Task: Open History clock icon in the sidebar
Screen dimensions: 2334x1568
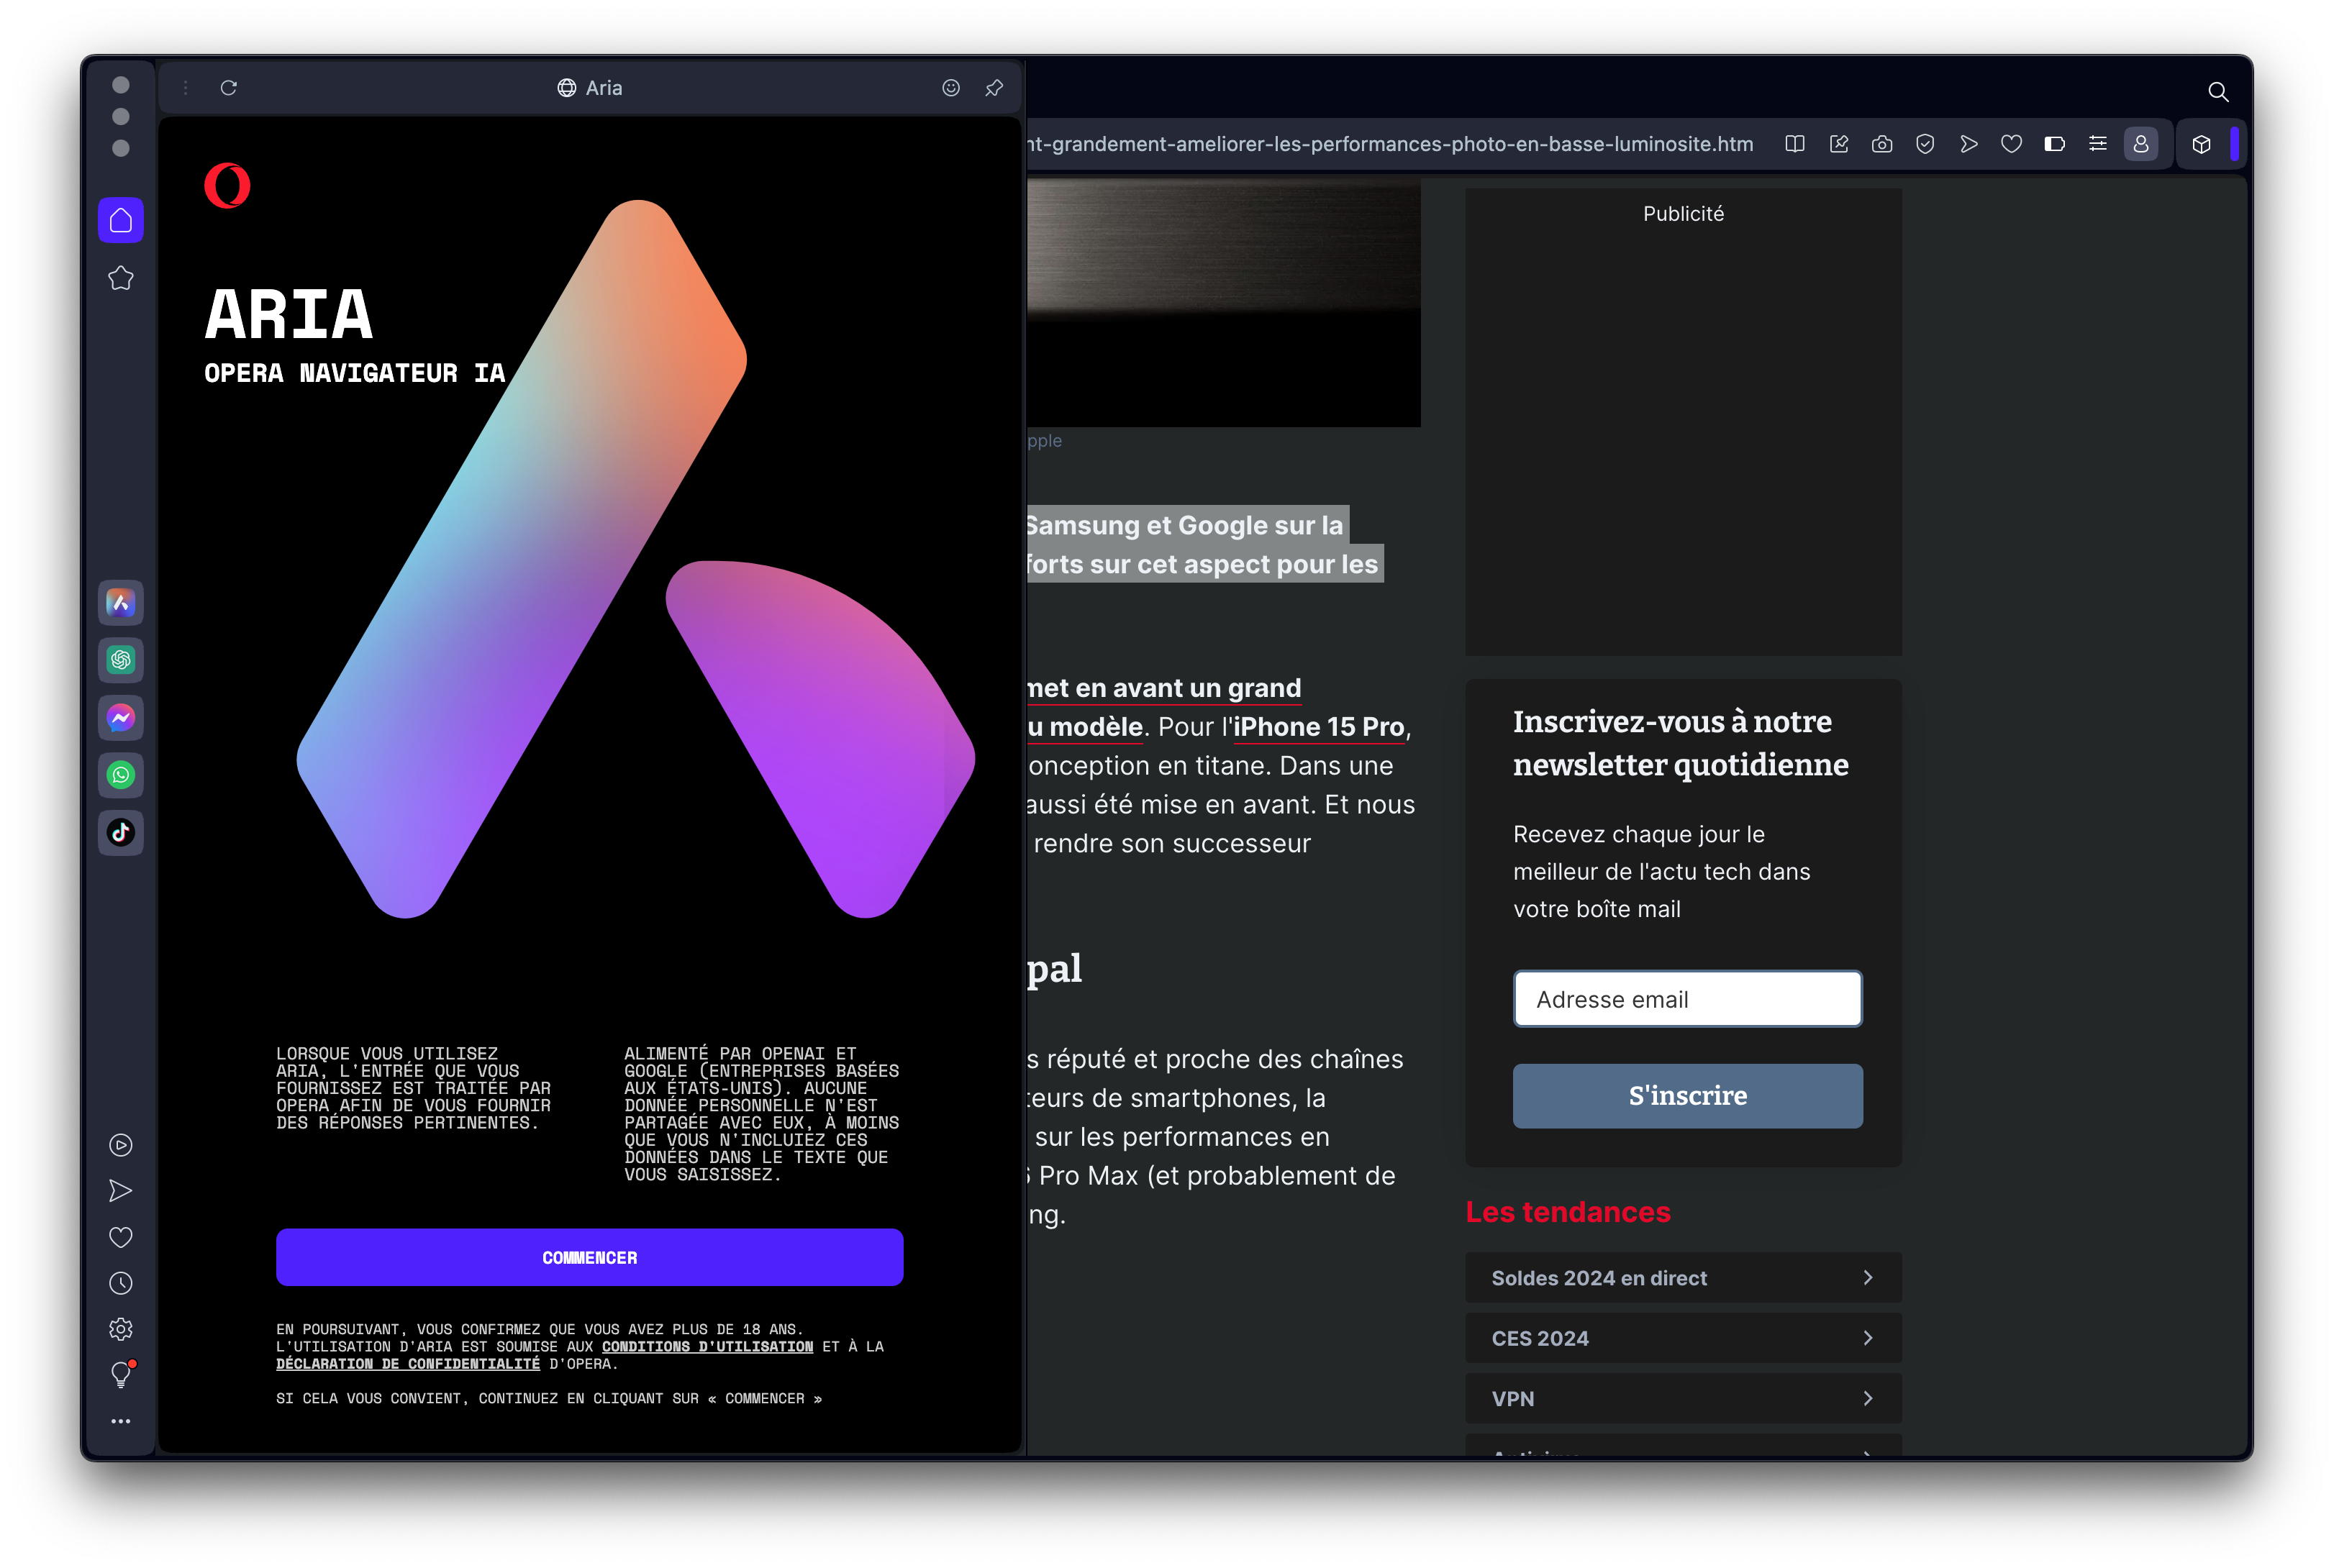Action: point(121,1283)
